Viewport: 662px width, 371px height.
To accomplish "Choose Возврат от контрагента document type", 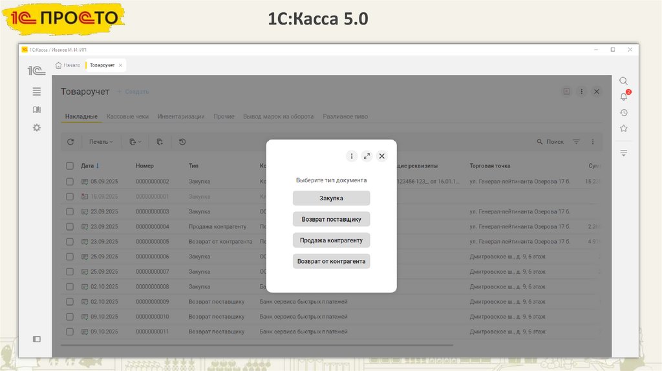I will [x=332, y=261].
